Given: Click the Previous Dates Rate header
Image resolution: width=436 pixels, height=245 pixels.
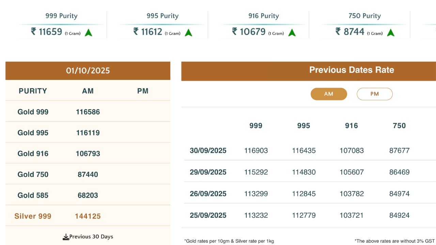Looking at the screenshot, I should 351,70.
